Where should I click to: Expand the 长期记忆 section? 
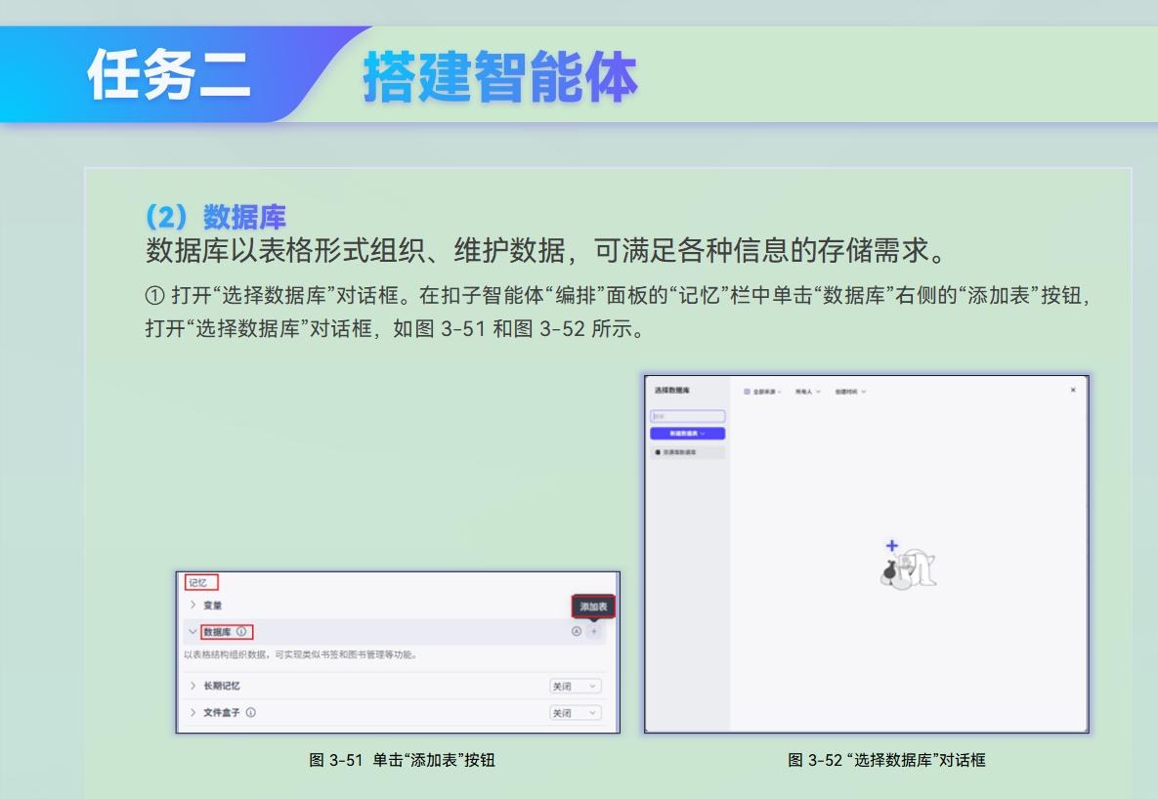click(x=193, y=686)
